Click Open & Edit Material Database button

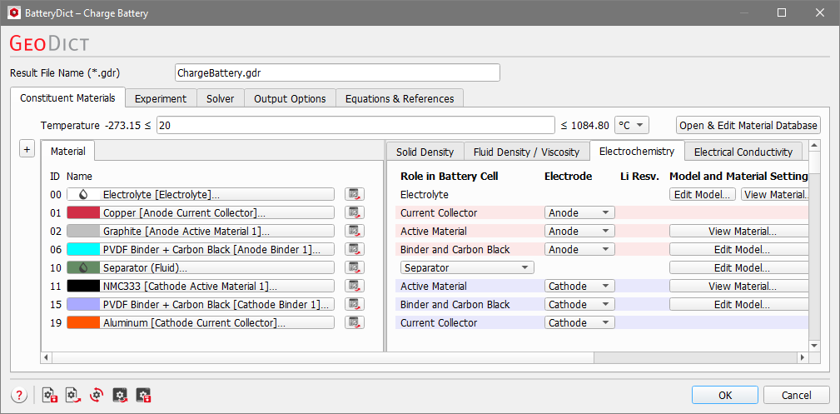pyautogui.click(x=748, y=126)
